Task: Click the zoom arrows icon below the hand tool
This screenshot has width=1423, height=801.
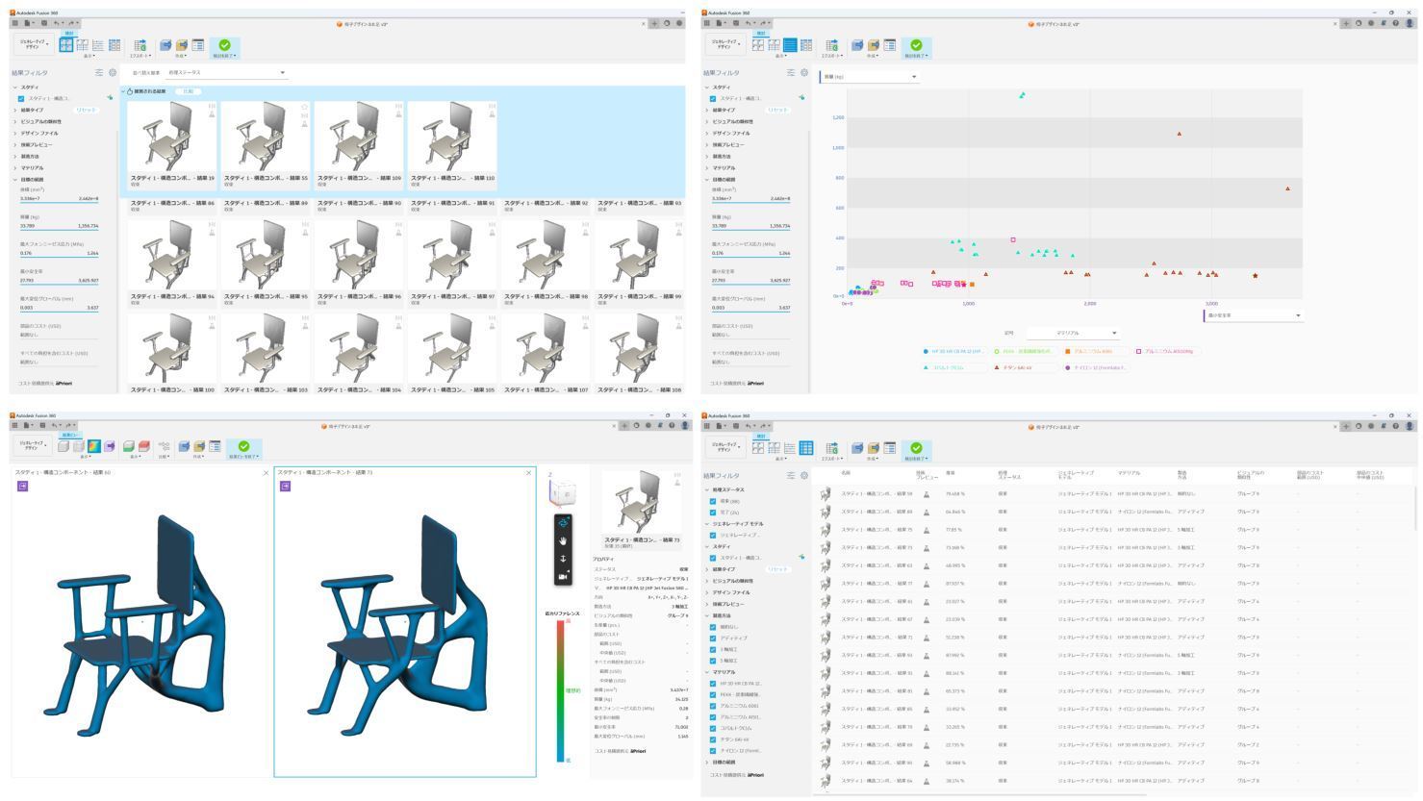Action: pos(563,559)
